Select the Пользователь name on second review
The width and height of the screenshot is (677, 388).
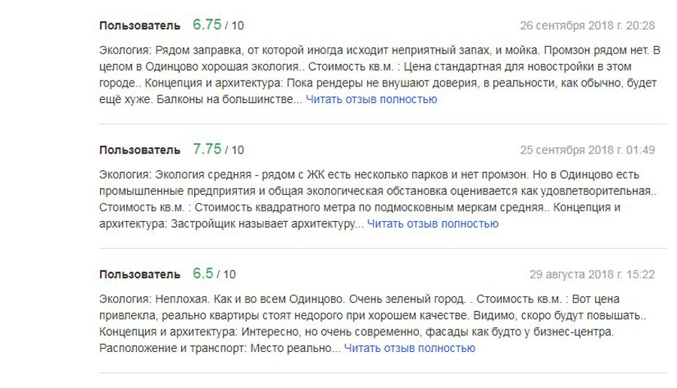pos(139,150)
